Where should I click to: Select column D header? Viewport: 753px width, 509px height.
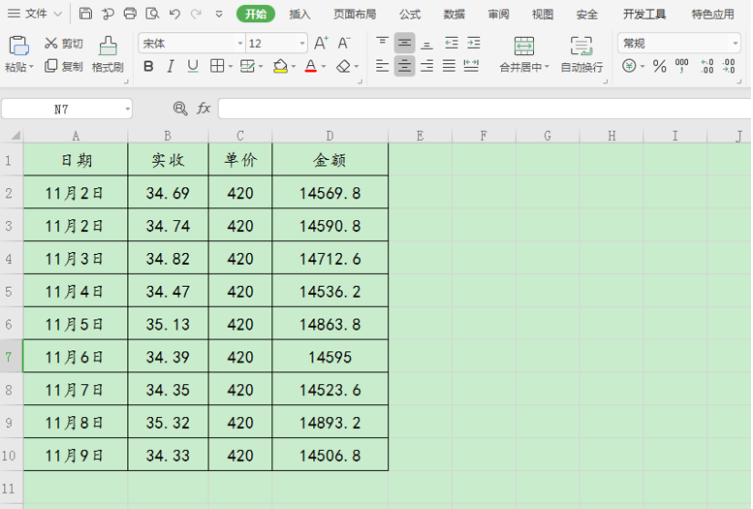[329, 136]
